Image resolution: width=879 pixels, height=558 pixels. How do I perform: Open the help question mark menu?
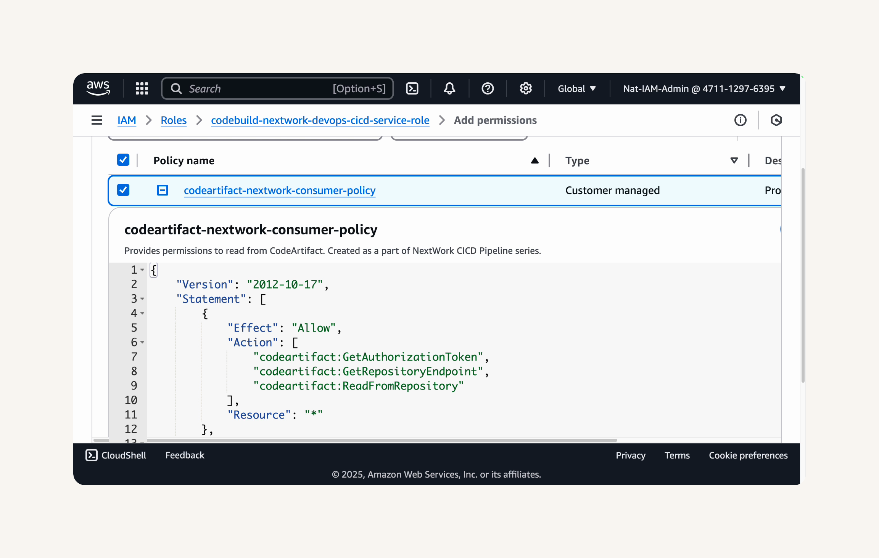(x=488, y=88)
